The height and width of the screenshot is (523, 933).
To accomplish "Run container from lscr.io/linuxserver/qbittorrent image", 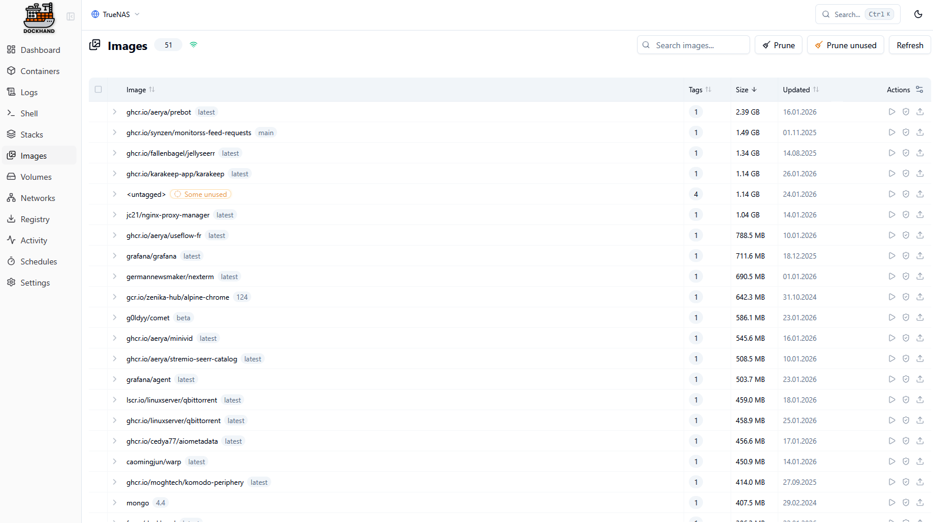I will (x=892, y=400).
